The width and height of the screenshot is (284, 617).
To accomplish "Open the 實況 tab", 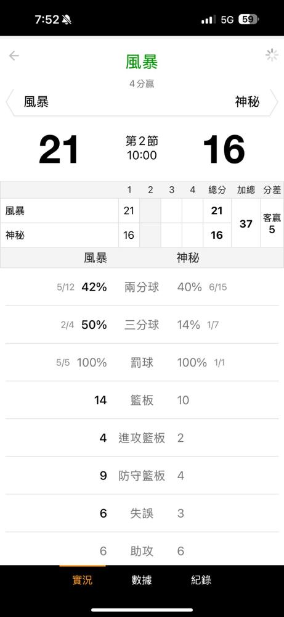I will [x=83, y=579].
